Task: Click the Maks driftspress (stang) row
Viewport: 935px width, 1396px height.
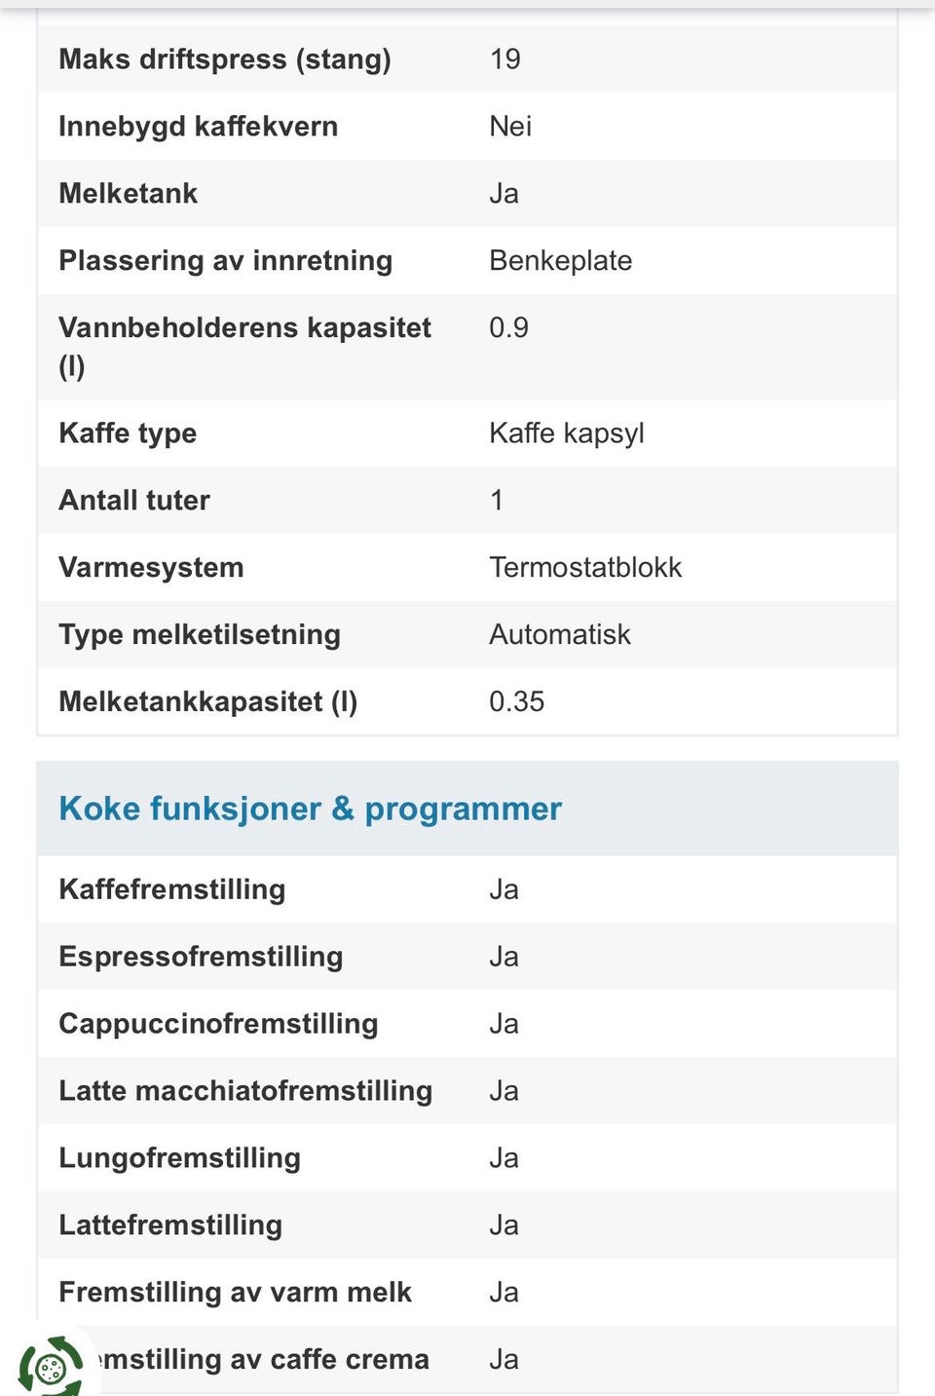Action: coord(467,59)
